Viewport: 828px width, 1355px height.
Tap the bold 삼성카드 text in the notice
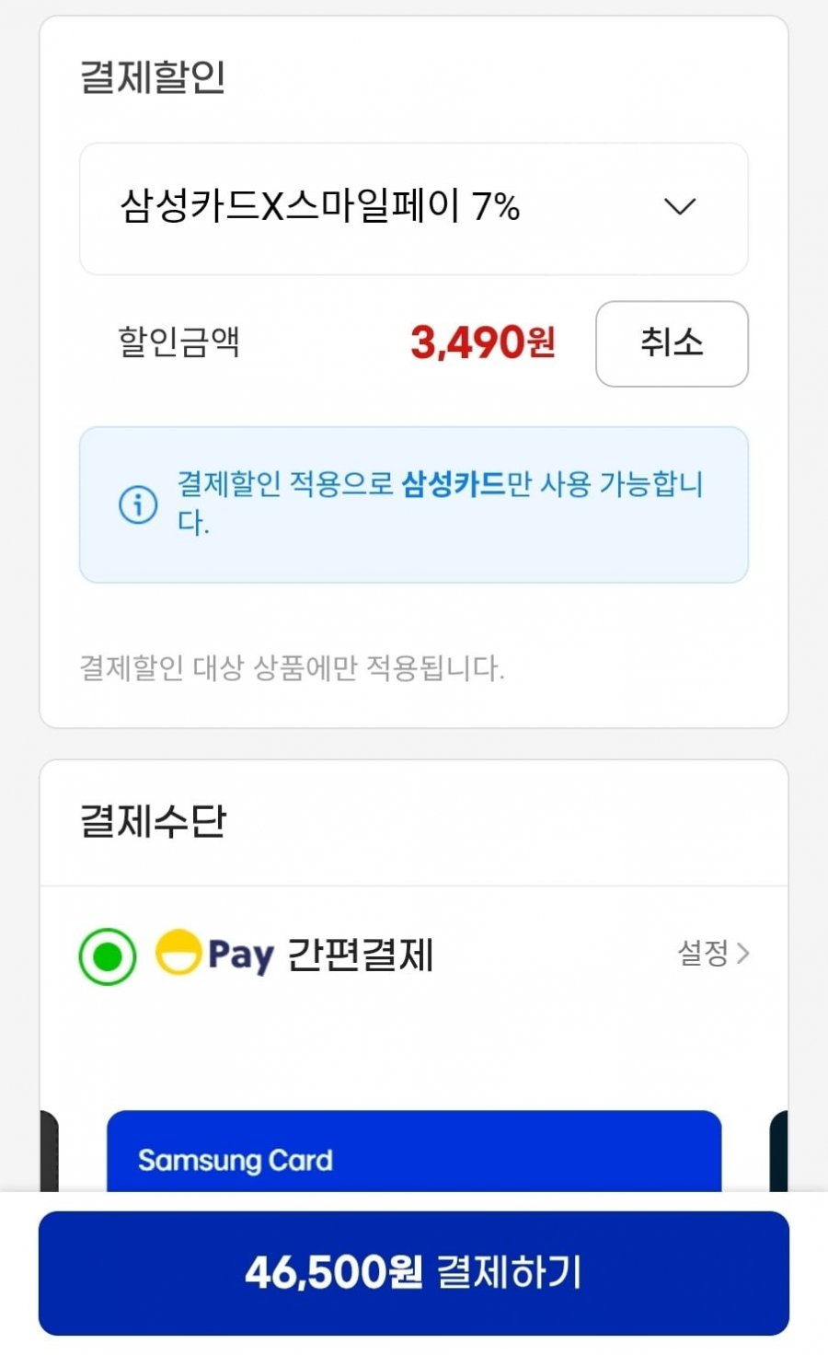[x=454, y=484]
